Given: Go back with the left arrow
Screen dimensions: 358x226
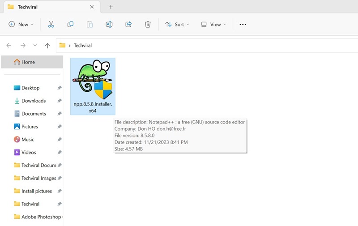Looking at the screenshot, I should click(x=9, y=46).
